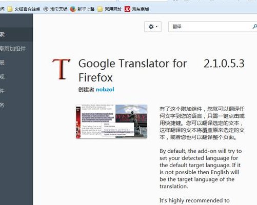Click the add-on search field containing 翻译
Image resolution: width=257 pixels, height=205 pixels.
coord(212,27)
